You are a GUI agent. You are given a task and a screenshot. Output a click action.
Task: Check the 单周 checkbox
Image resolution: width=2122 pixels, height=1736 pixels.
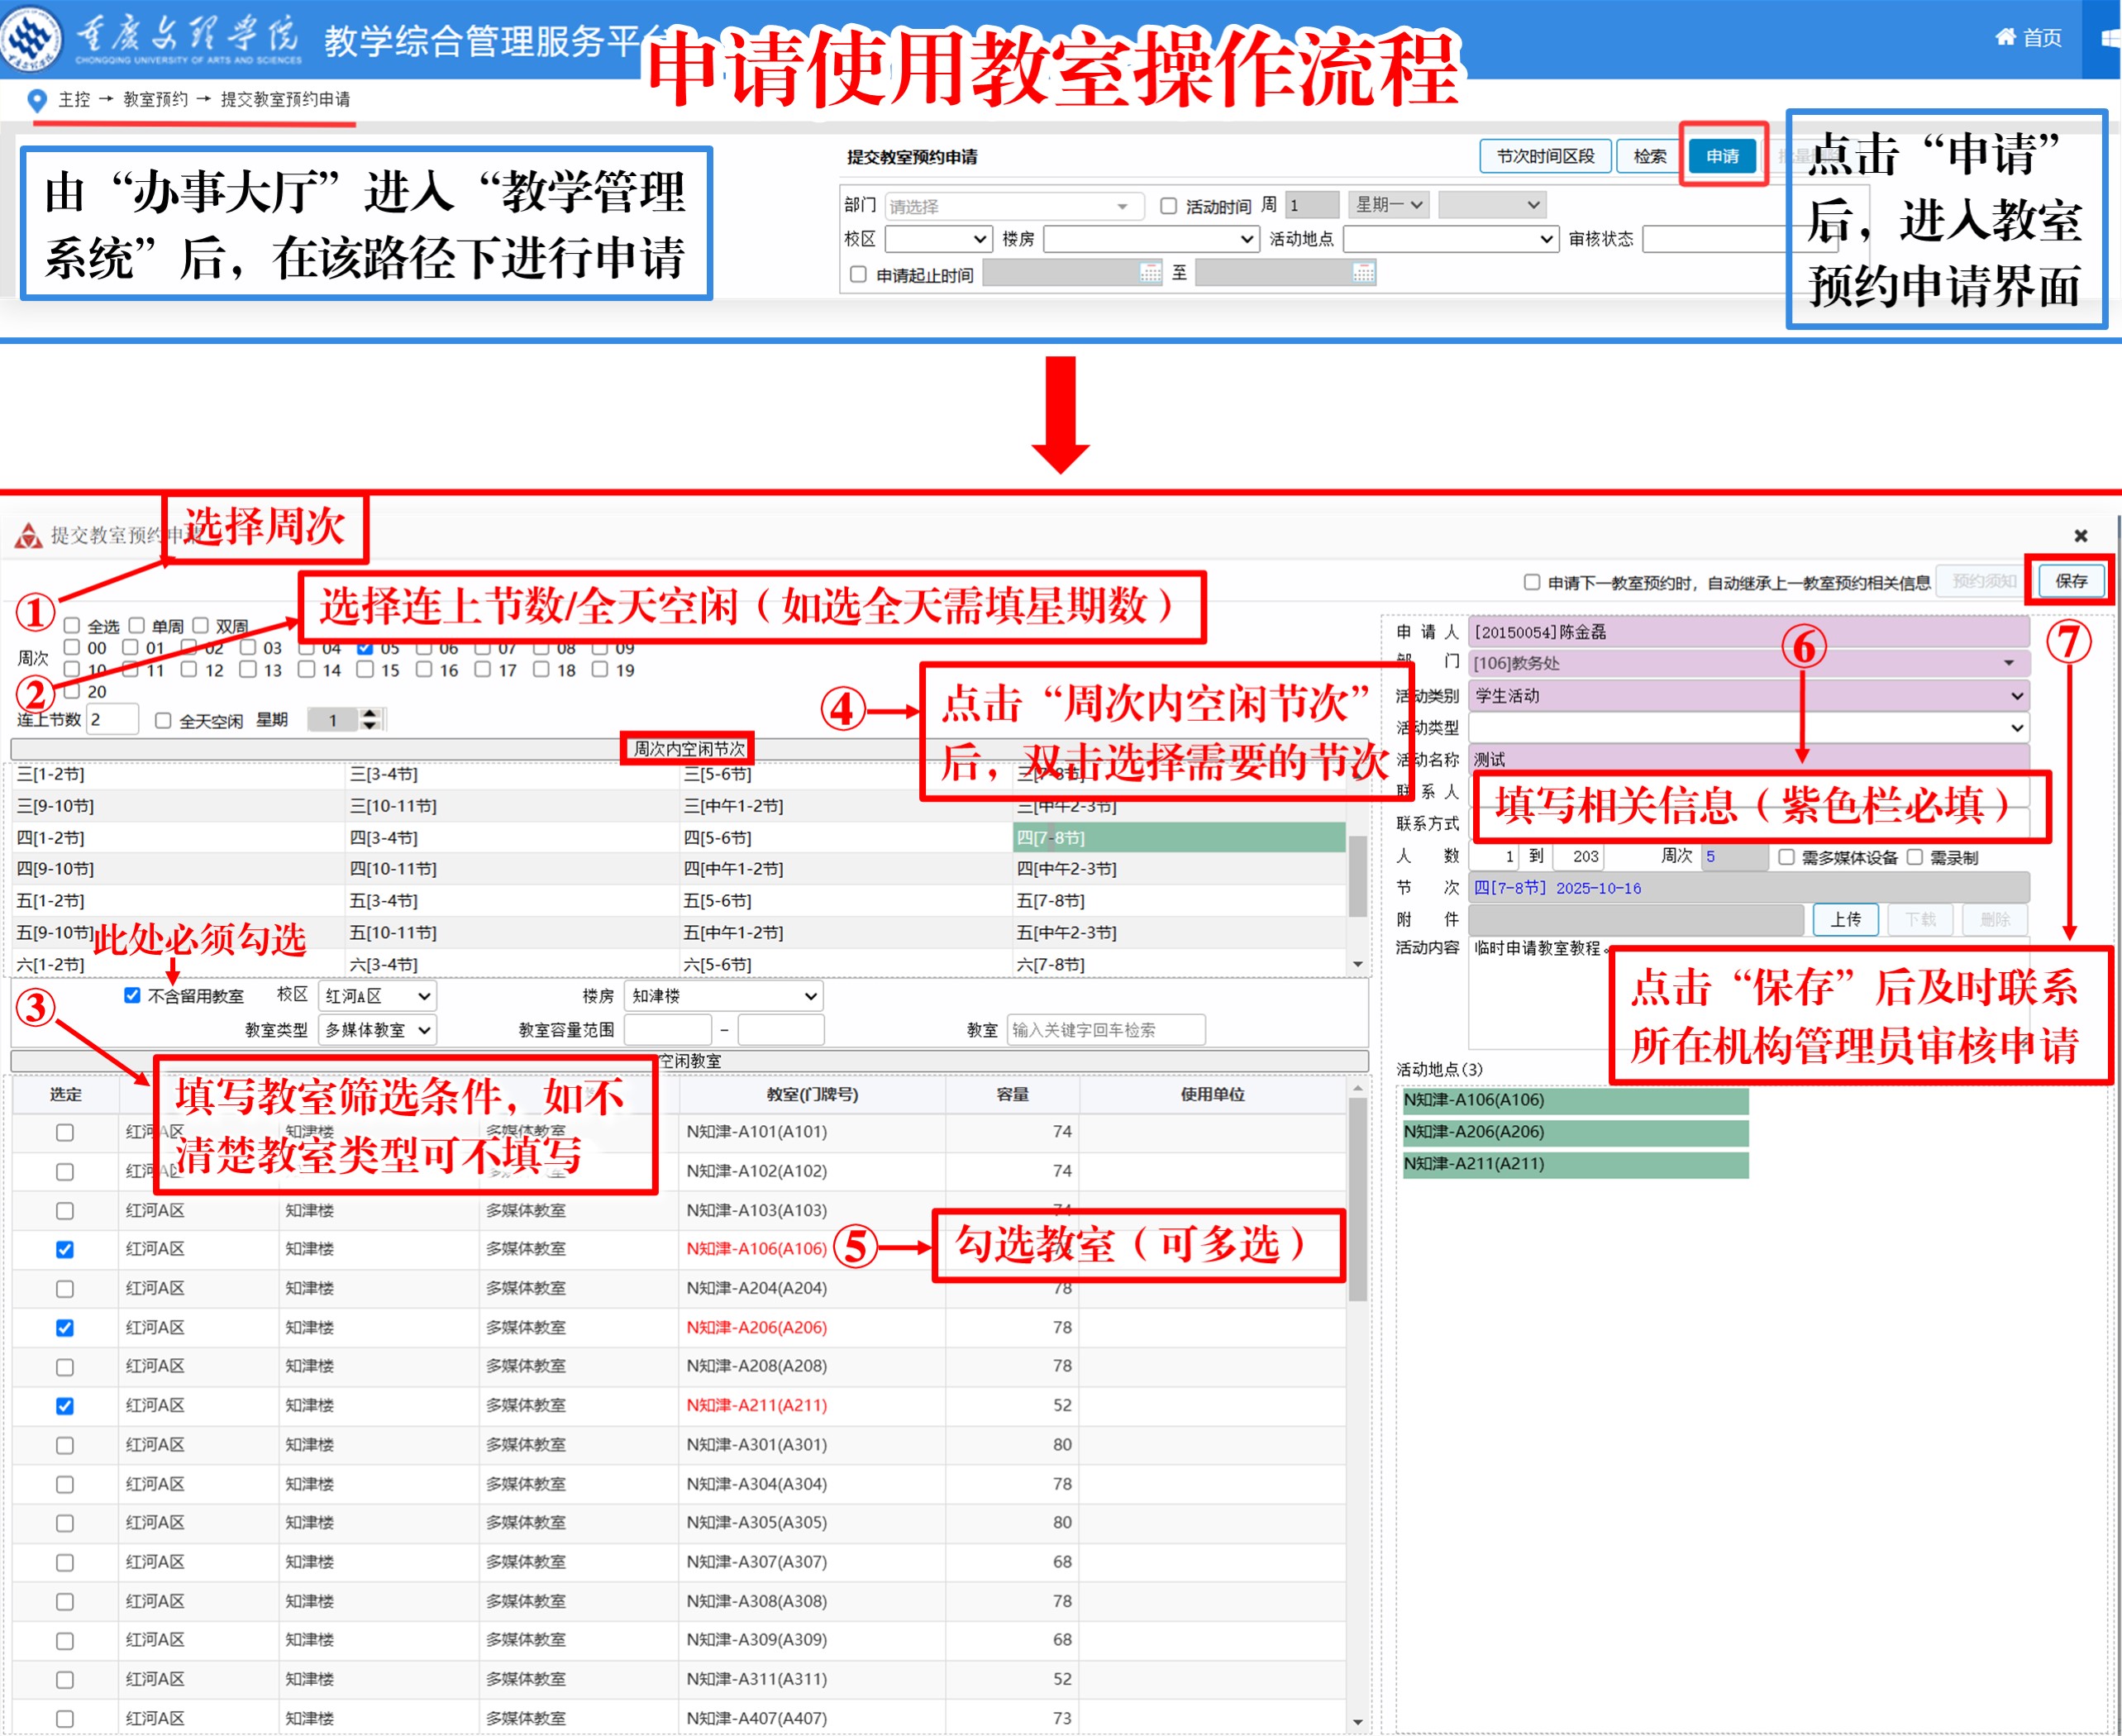tap(137, 626)
